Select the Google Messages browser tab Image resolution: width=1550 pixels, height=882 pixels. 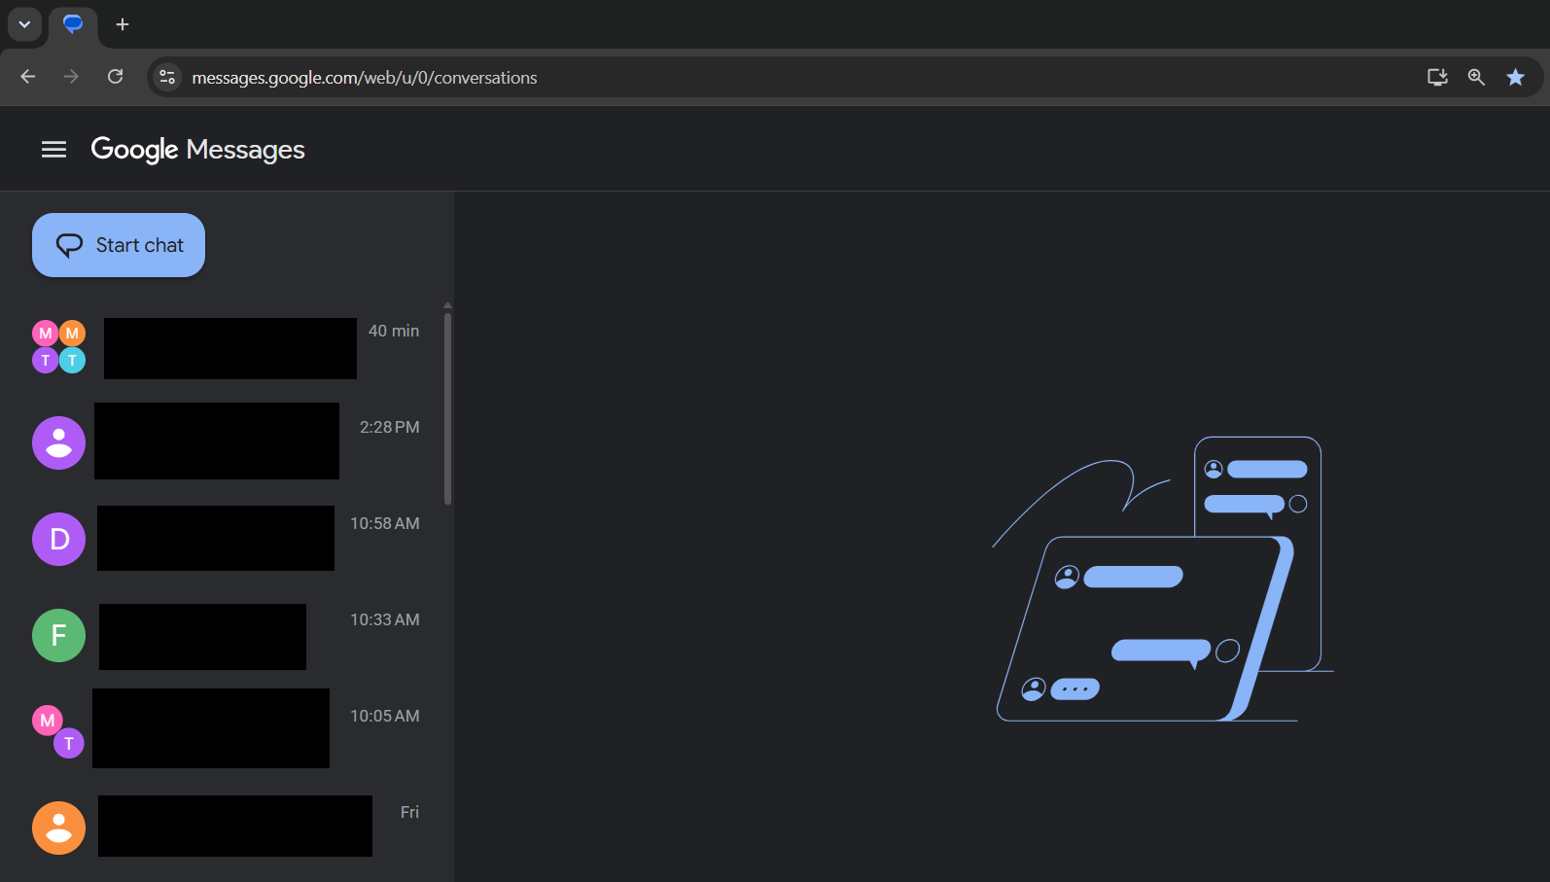(73, 24)
